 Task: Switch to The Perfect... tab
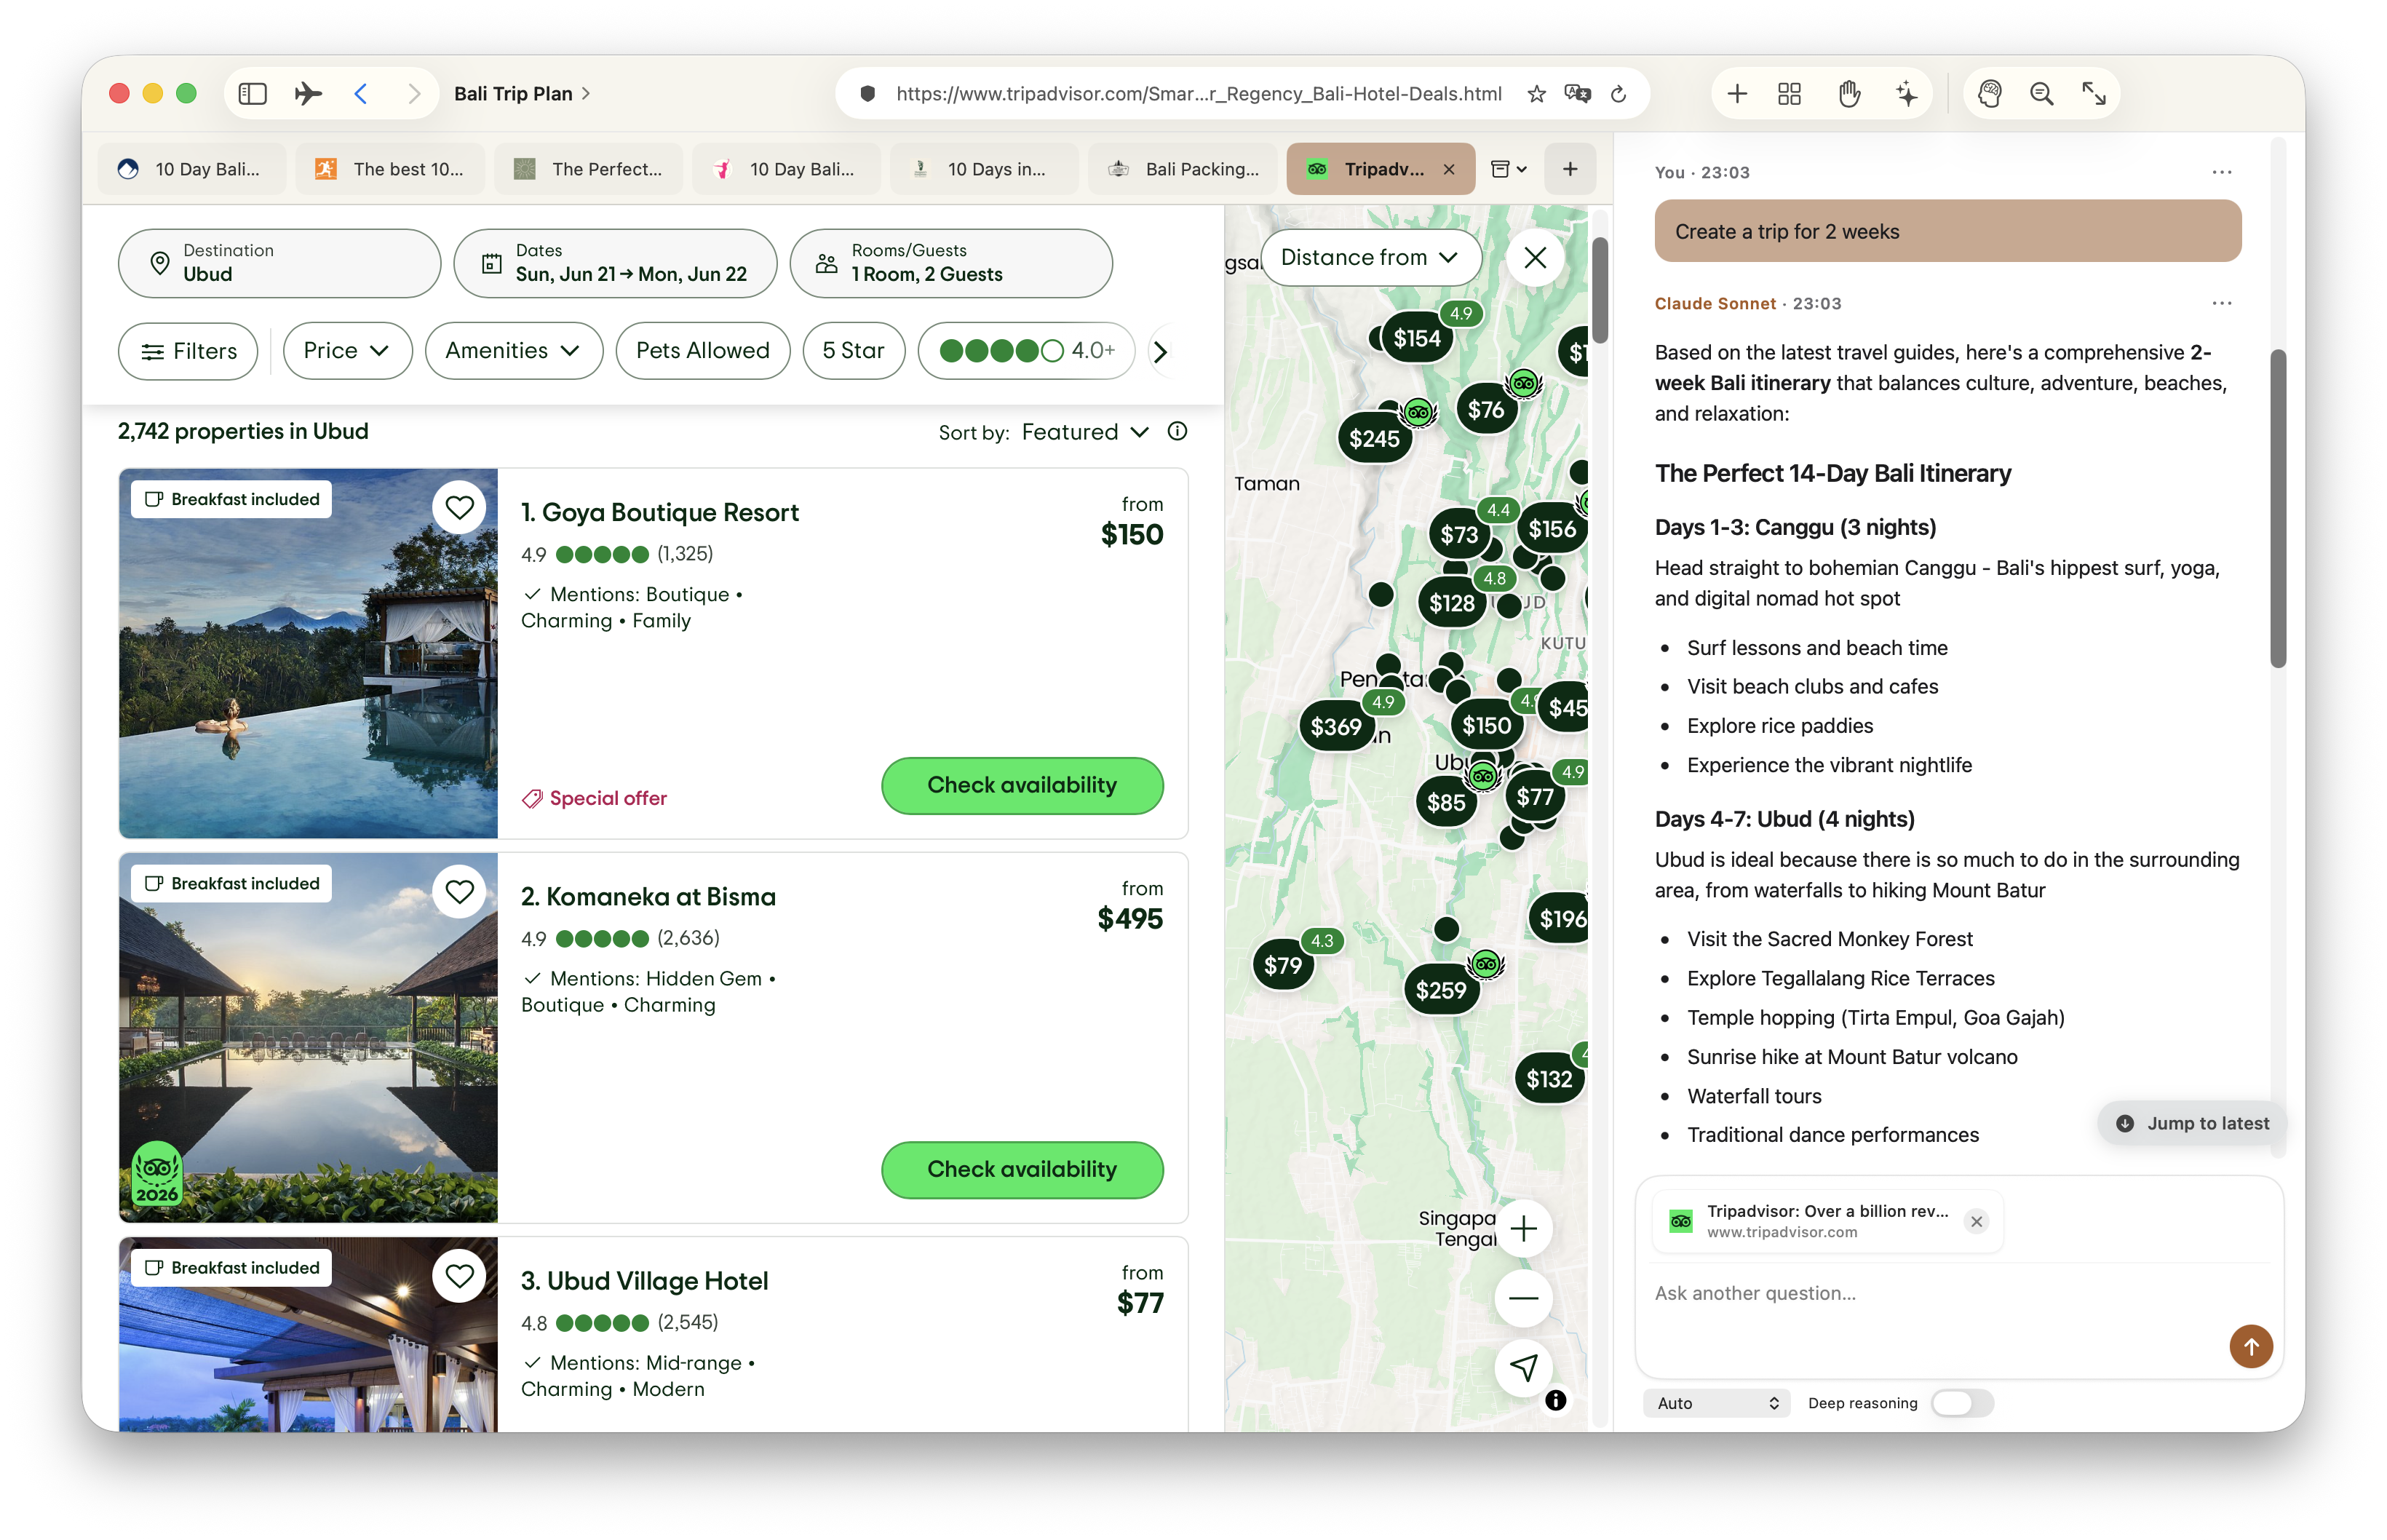589,169
